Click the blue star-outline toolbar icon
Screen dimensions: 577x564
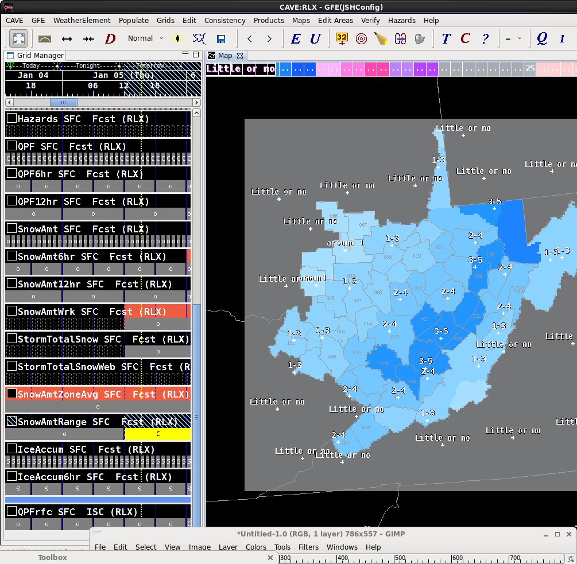click(199, 38)
